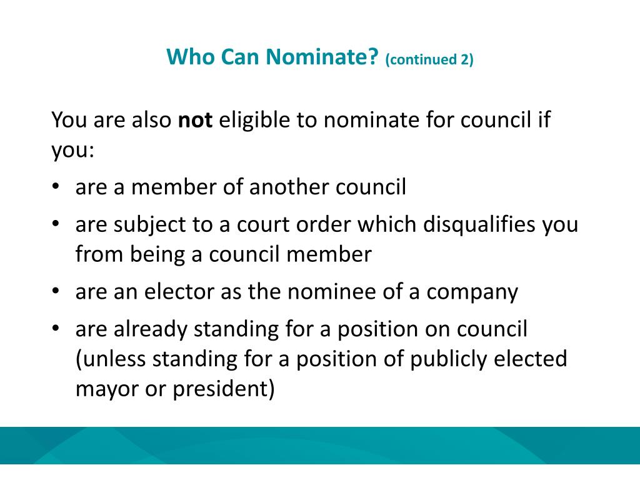Select the '(continued 2)' subtitle text
Image resolution: width=640 pixels, height=480 pixels.
pos(429,59)
